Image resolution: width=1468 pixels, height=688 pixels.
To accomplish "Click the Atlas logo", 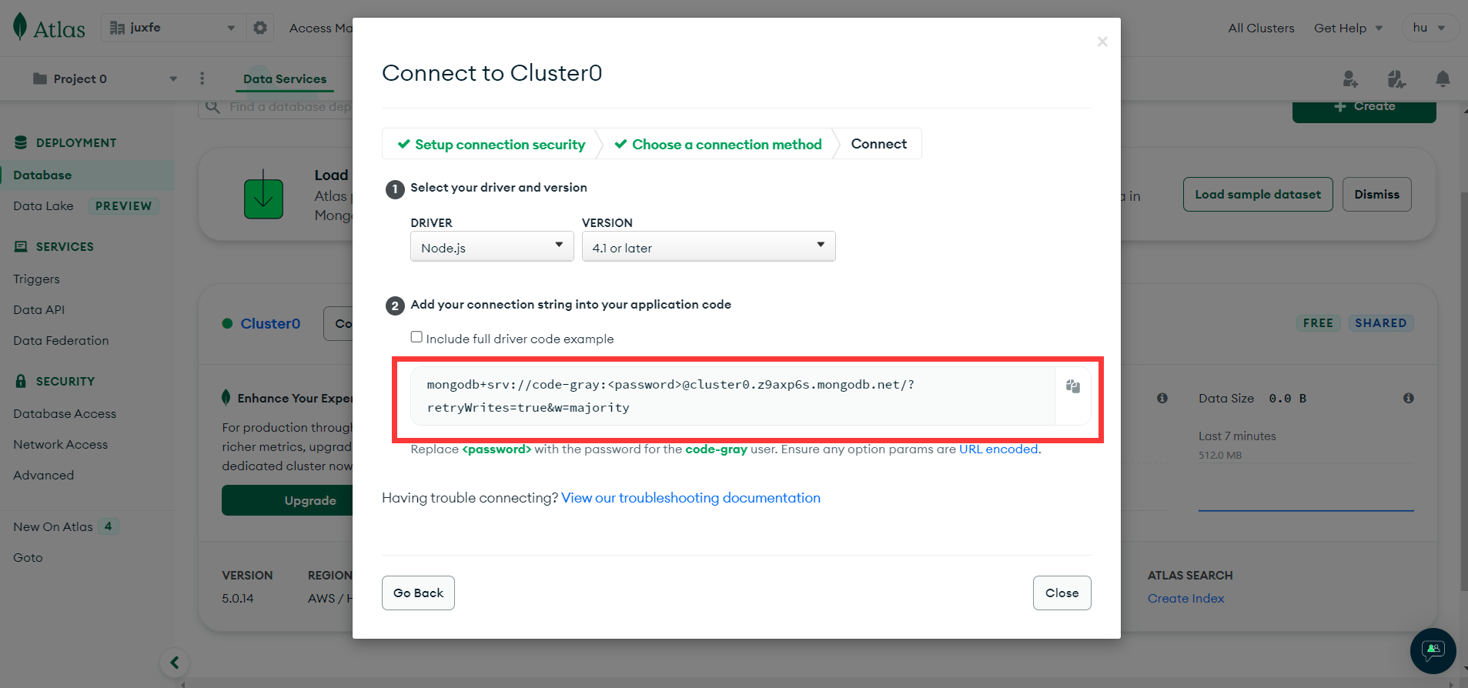I will 49,28.
